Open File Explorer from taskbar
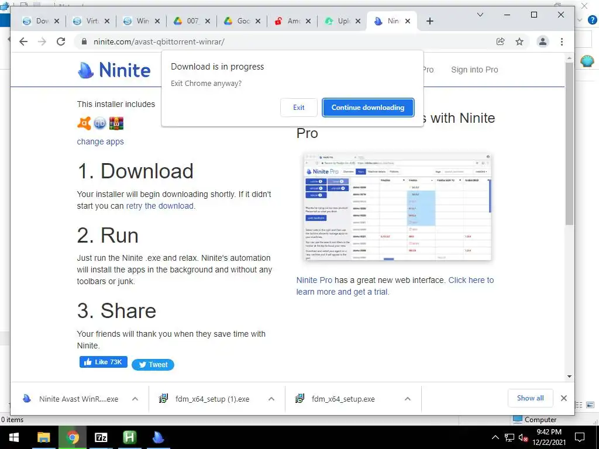599x449 pixels. [x=43, y=437]
